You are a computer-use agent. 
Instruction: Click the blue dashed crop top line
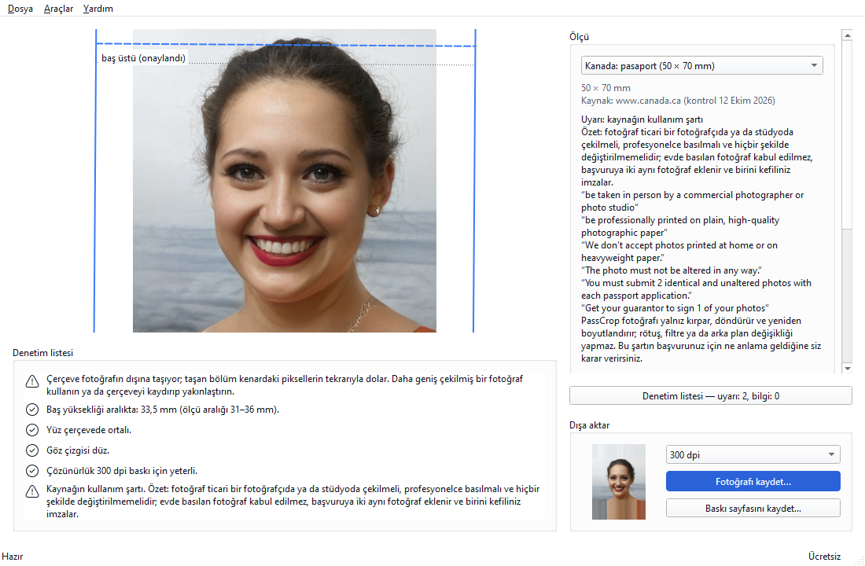(285, 45)
